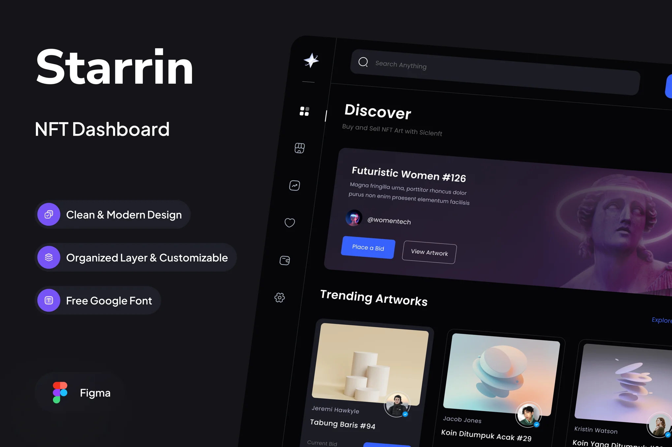Viewport: 672px width, 447px height.
Task: Click the Place a Bid button
Action: coord(368,248)
